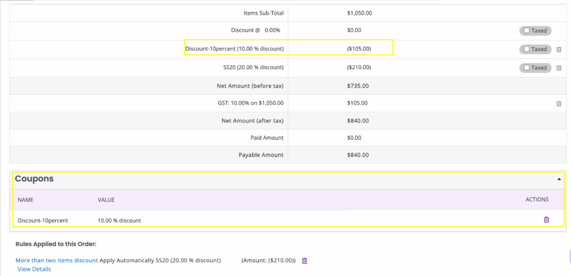Toggle Taxed checkbox for Discount @ row

[526, 31]
